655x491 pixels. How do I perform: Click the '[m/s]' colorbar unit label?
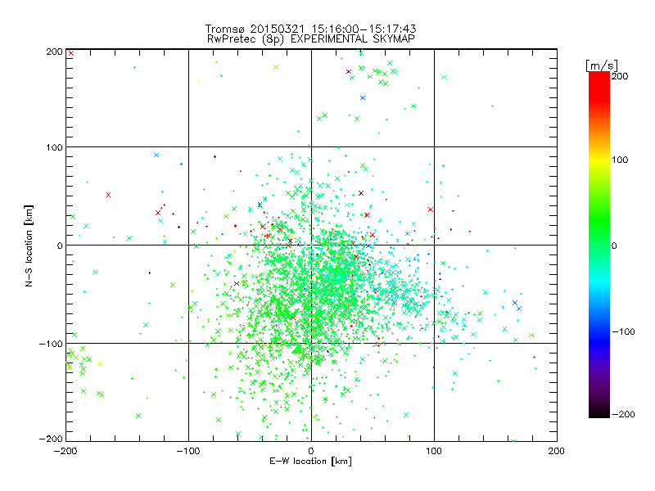(x=602, y=65)
